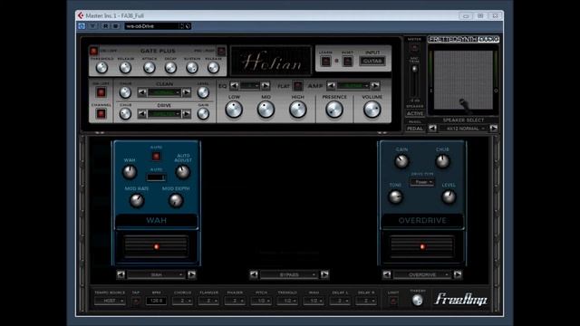Click the Wah knob on Wah pedal
Image resolution: width=580 pixels, height=326 pixels.
(130, 172)
